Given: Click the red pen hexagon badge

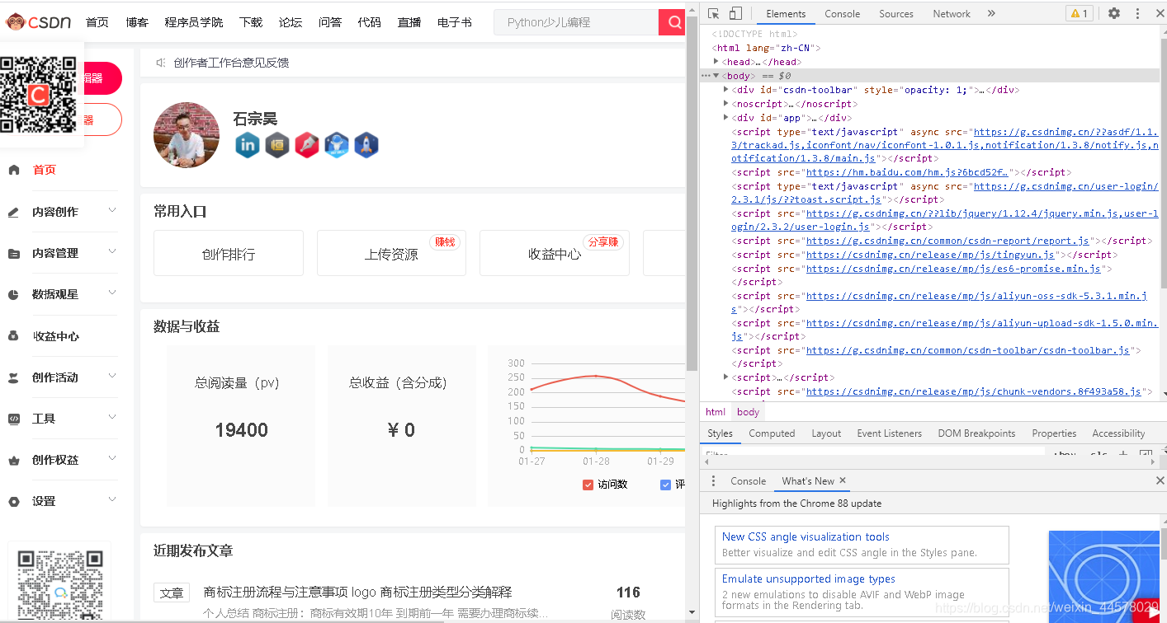Looking at the screenshot, I should tap(307, 145).
